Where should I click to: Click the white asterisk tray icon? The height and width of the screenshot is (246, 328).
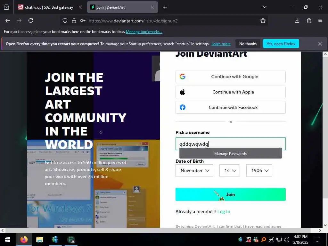271,240
